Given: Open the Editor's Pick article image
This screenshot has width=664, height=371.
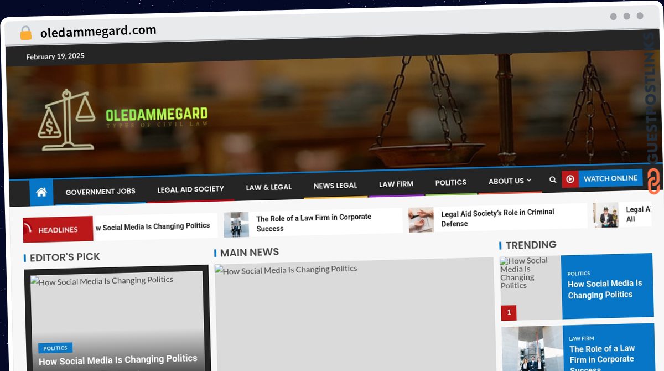Looking at the screenshot, I should coord(117,321).
